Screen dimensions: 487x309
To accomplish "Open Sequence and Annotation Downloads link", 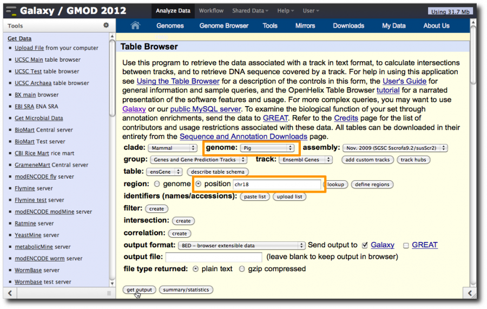I will tap(243, 137).
